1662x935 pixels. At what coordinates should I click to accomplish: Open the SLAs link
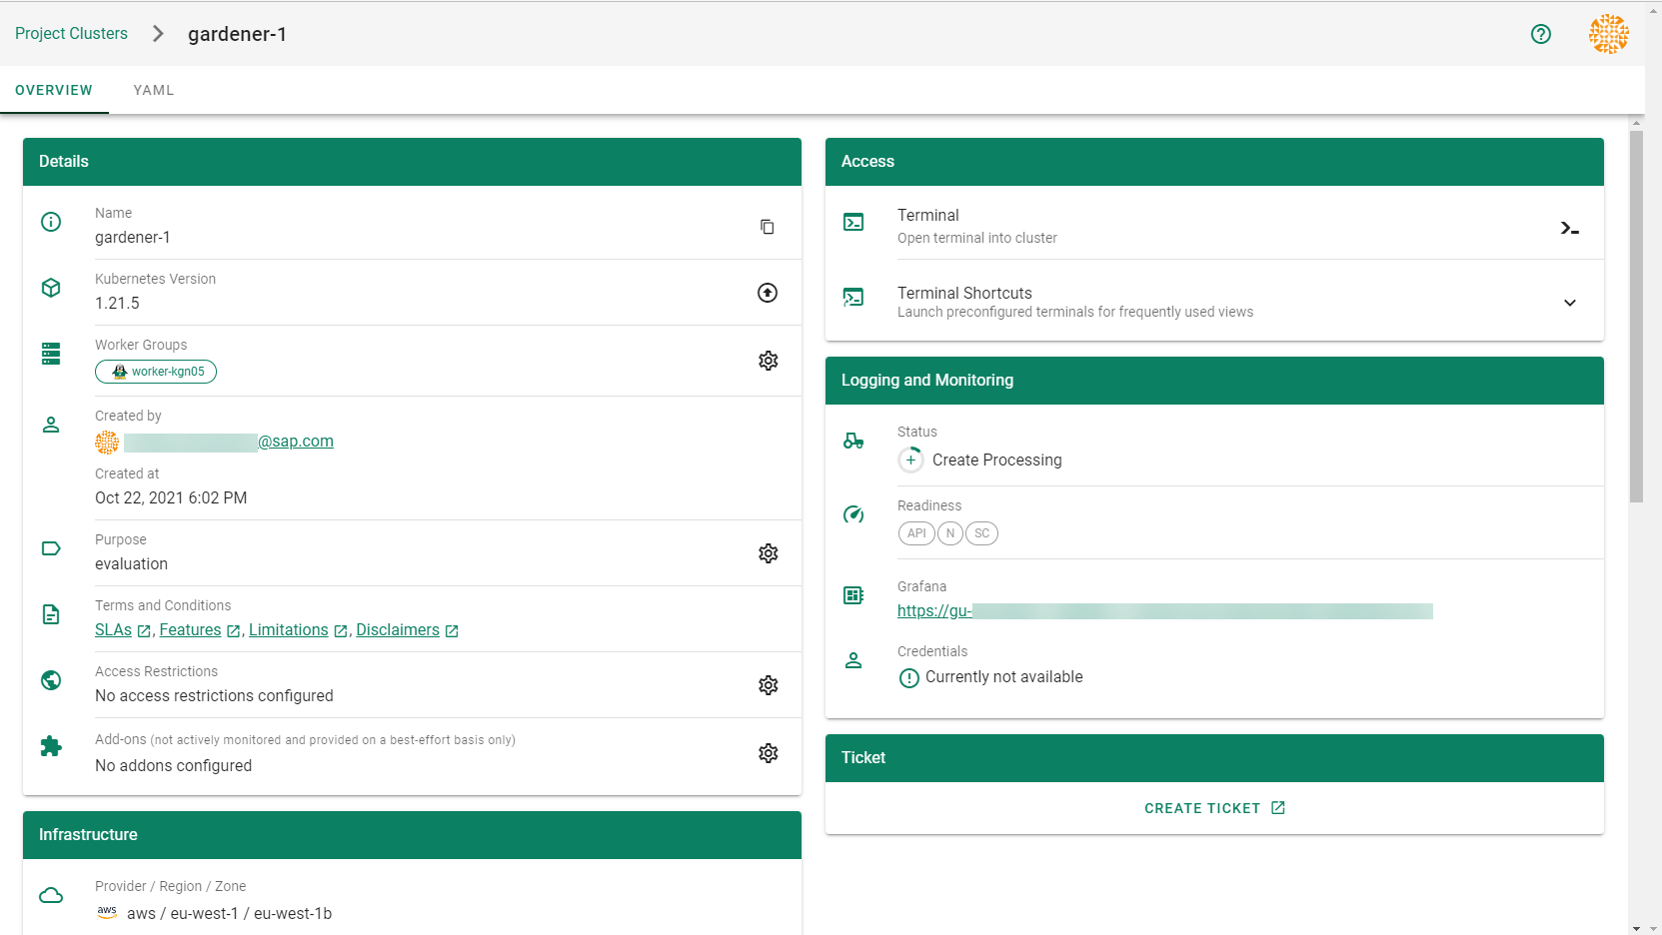(114, 630)
